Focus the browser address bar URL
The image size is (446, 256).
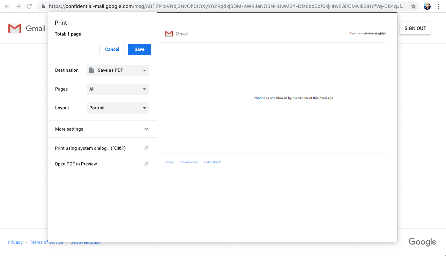point(227,6)
